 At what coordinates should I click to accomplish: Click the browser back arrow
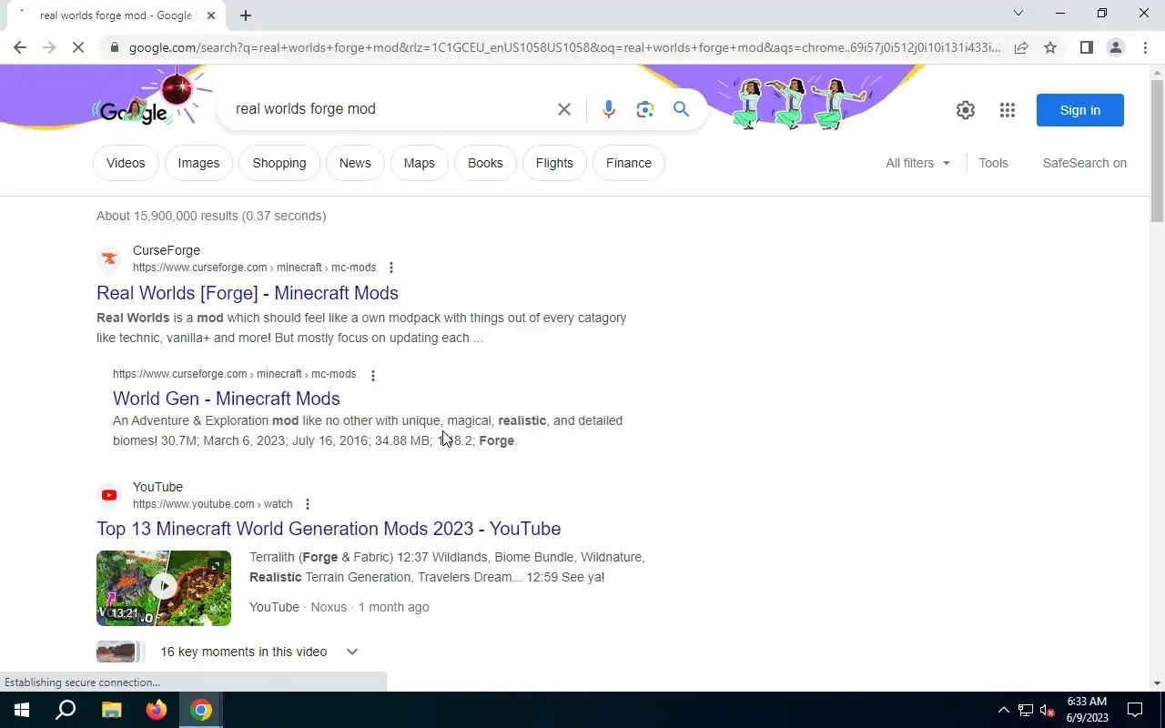20,47
